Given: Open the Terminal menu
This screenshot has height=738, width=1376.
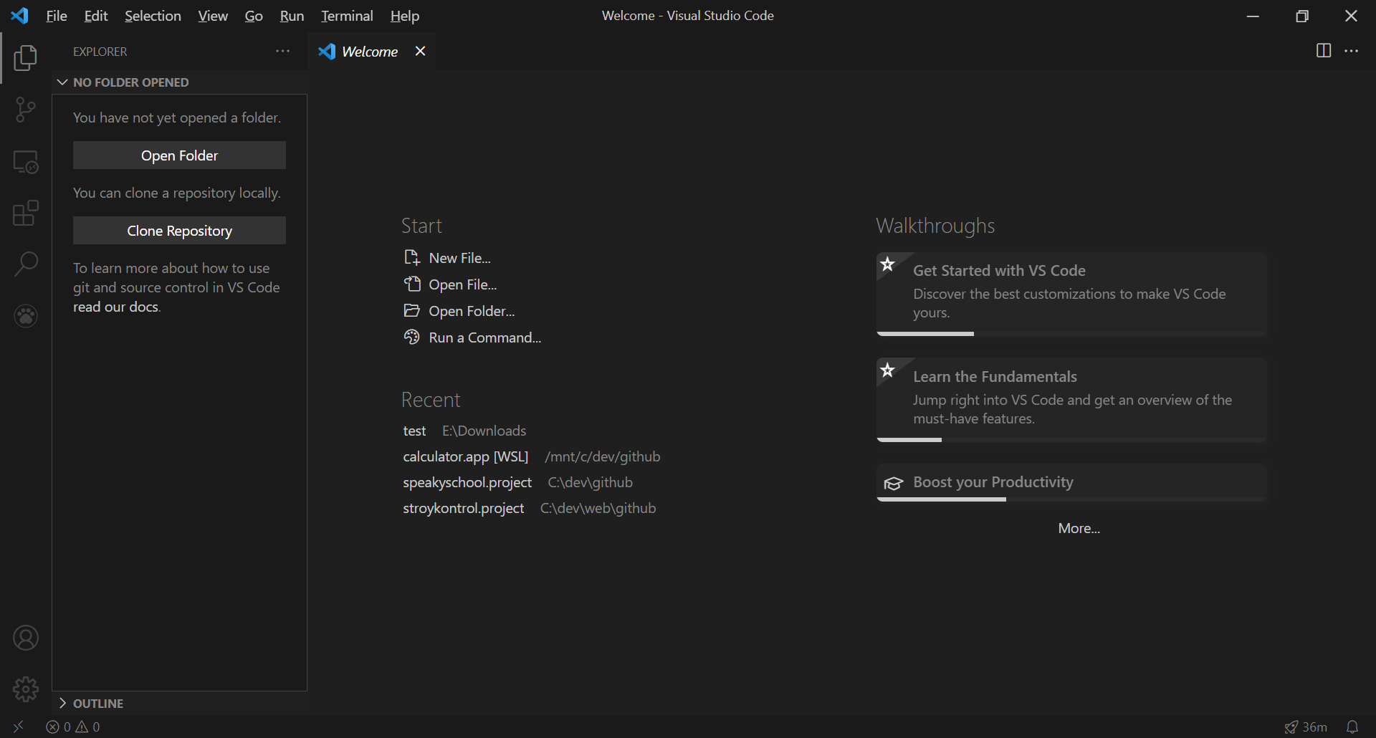Looking at the screenshot, I should [347, 16].
